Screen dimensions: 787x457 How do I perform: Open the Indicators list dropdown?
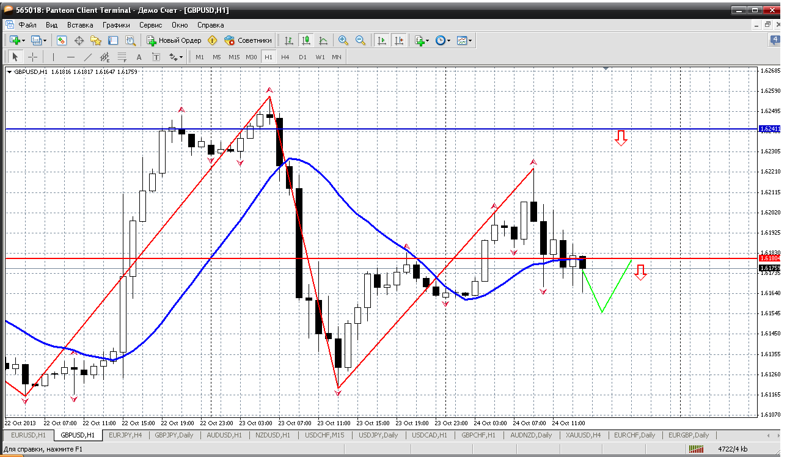point(422,40)
